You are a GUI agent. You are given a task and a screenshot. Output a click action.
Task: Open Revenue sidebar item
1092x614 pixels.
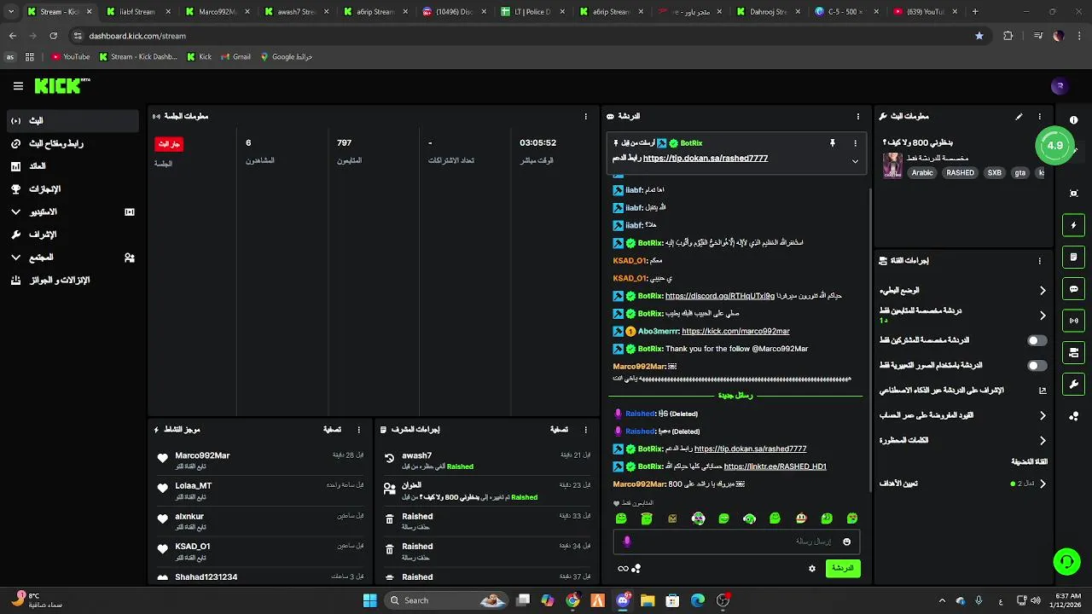[73, 166]
